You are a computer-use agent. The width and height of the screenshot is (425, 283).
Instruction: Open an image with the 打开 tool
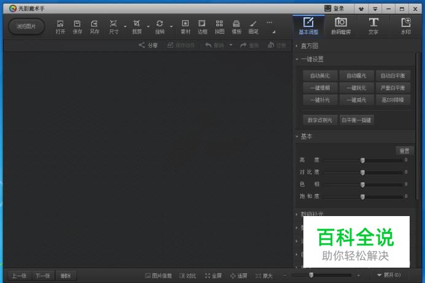point(60,27)
